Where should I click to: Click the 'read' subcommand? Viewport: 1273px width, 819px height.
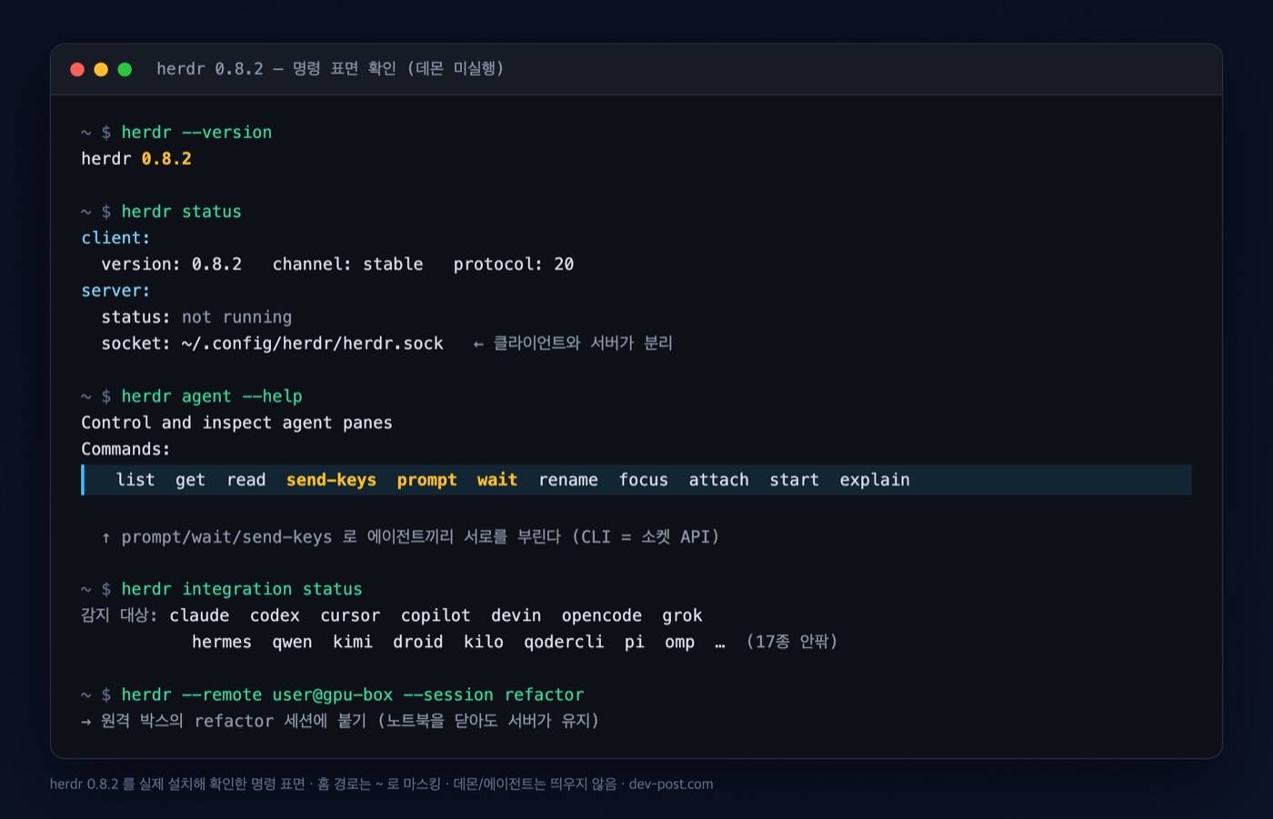click(246, 480)
